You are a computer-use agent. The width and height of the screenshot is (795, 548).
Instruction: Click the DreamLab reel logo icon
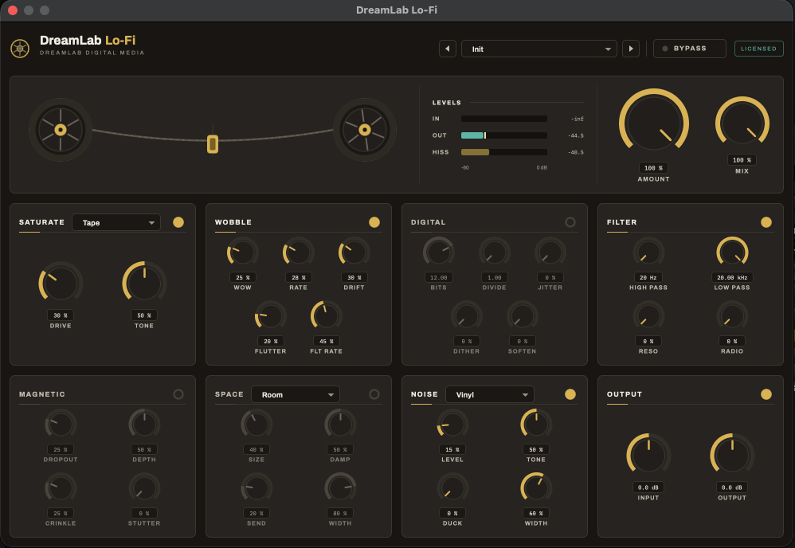(20, 49)
